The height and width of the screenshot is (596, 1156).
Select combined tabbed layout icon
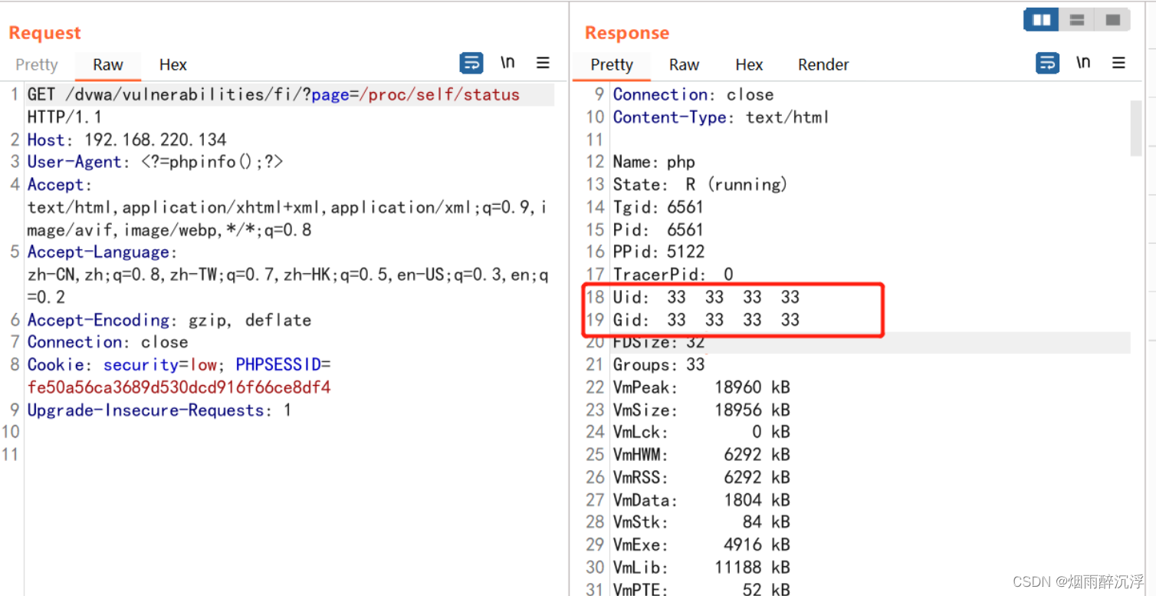click(x=1112, y=20)
